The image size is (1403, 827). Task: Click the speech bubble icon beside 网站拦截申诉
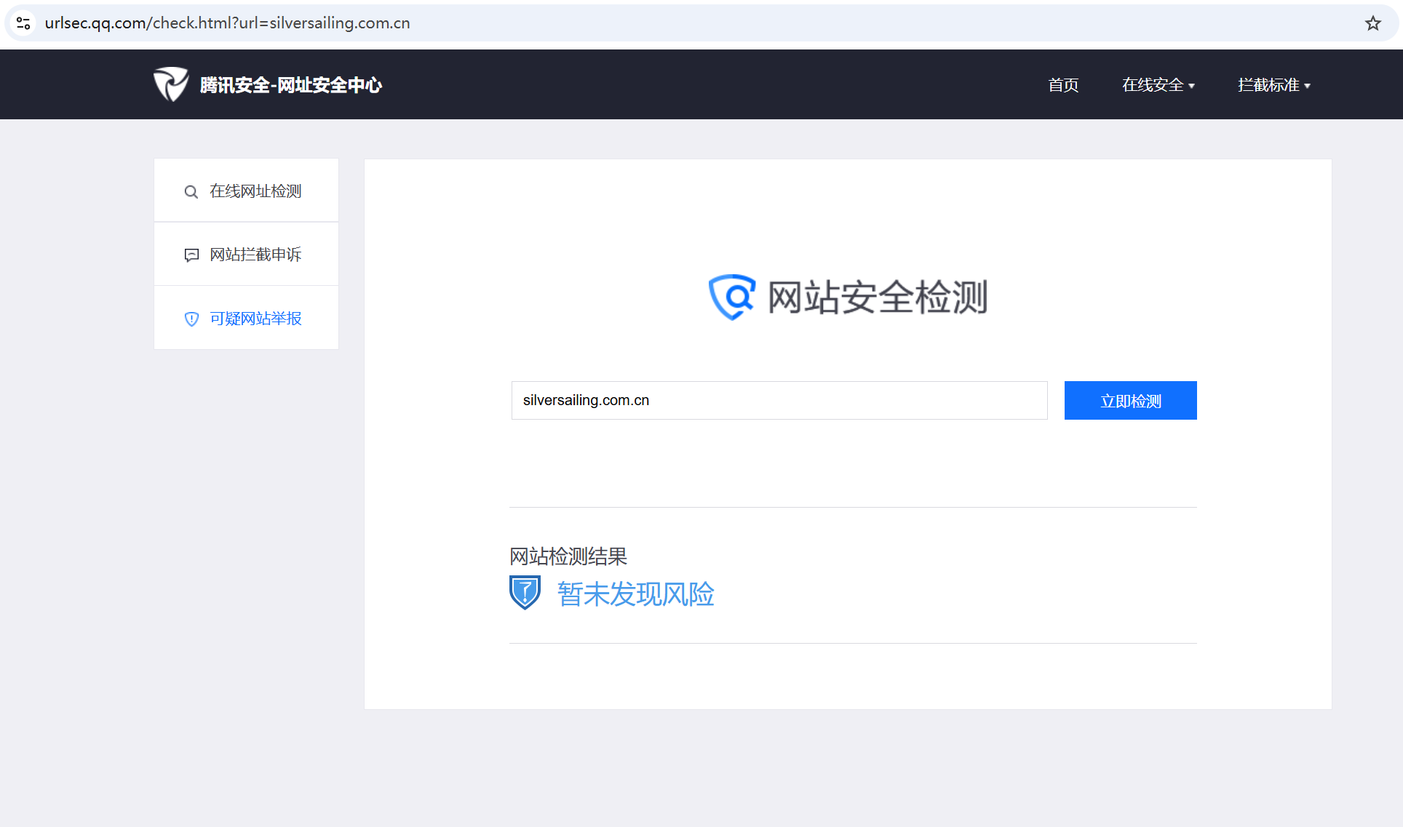pyautogui.click(x=191, y=255)
